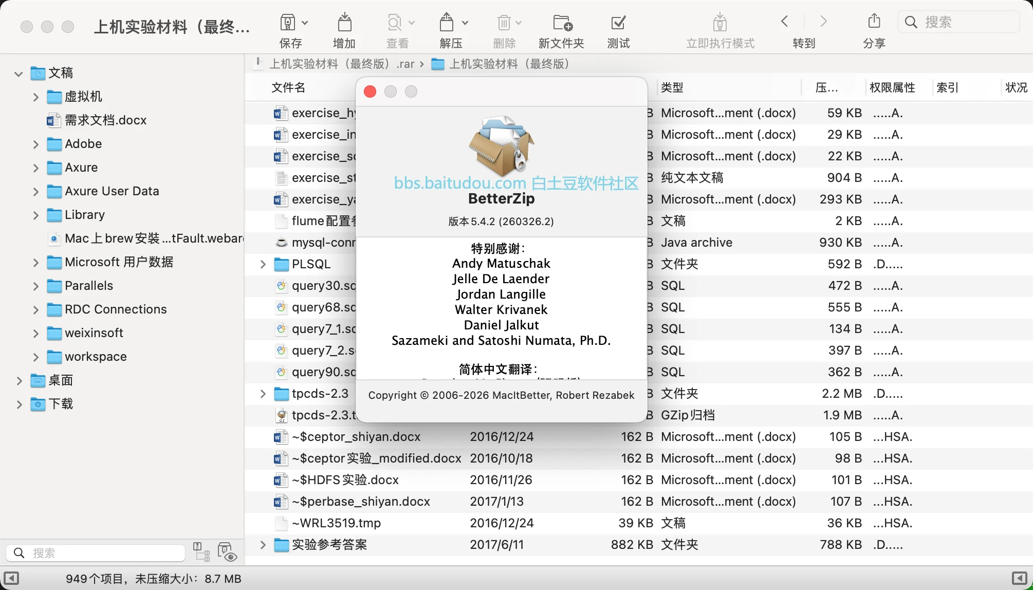Open the Delete (删除) dropdown arrow

tap(519, 23)
